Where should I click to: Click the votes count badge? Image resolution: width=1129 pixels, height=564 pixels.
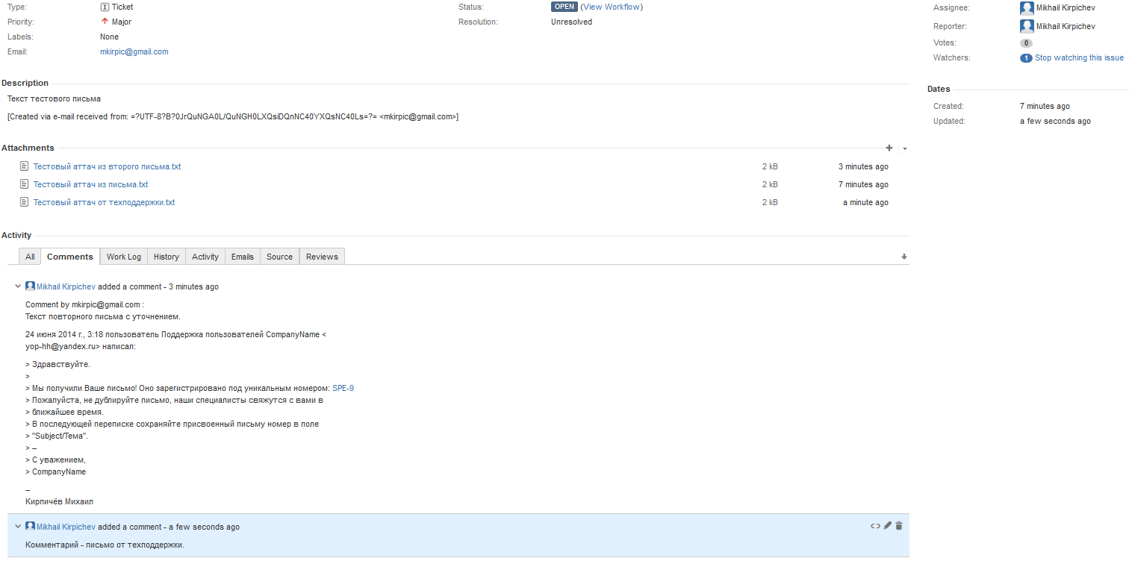[x=1026, y=43]
